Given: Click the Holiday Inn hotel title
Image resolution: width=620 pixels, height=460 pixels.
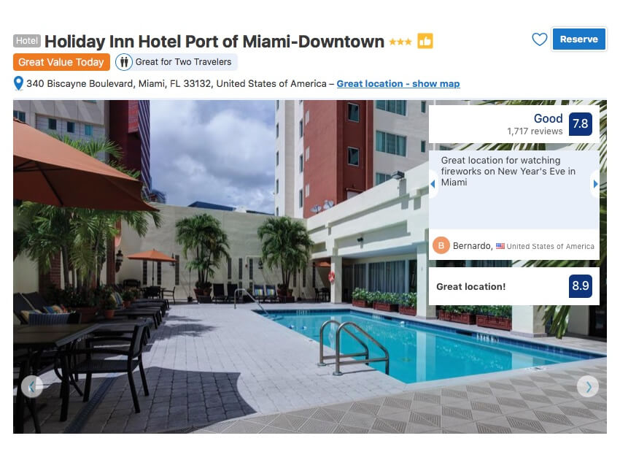Looking at the screenshot, I should click(214, 42).
